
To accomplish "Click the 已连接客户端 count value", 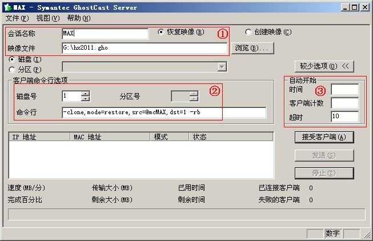I will pyautogui.click(x=311, y=188).
